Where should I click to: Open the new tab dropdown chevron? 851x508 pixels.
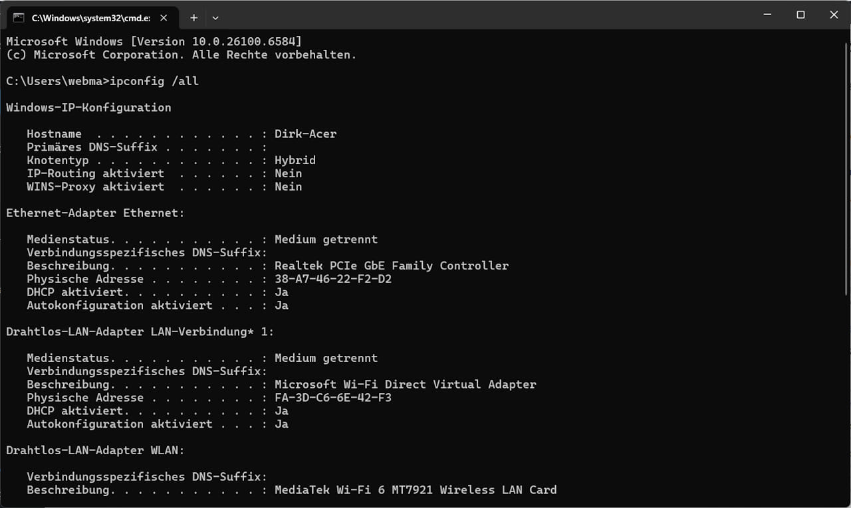click(x=215, y=18)
